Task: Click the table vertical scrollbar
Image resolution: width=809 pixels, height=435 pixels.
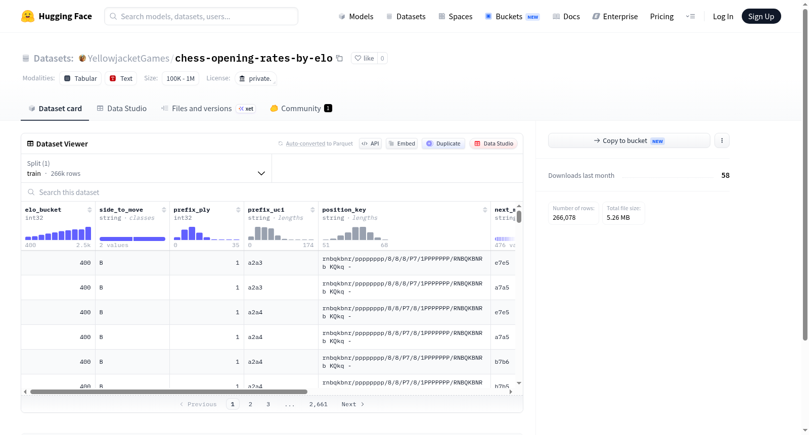Action: coord(519,217)
